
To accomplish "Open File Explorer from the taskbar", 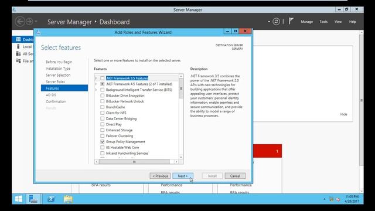I will point(68,199).
